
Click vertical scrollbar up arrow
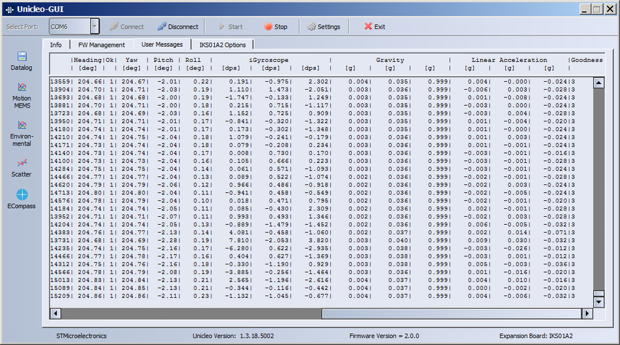tap(599, 82)
